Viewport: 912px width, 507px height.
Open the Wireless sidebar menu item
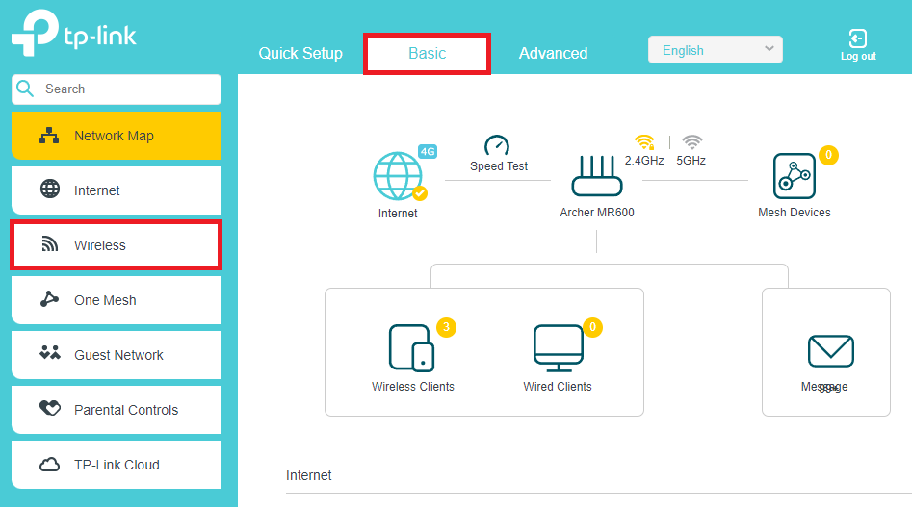[117, 244]
